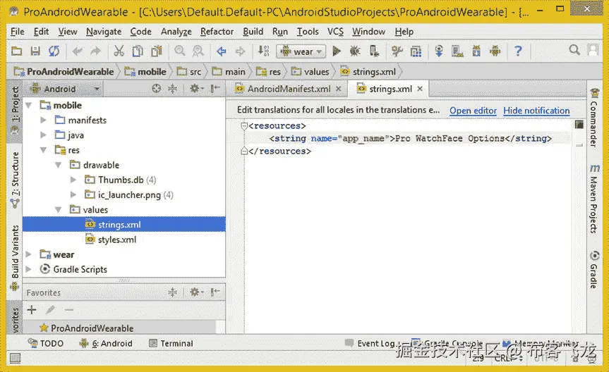Collapse the drawable folder

[59, 165]
